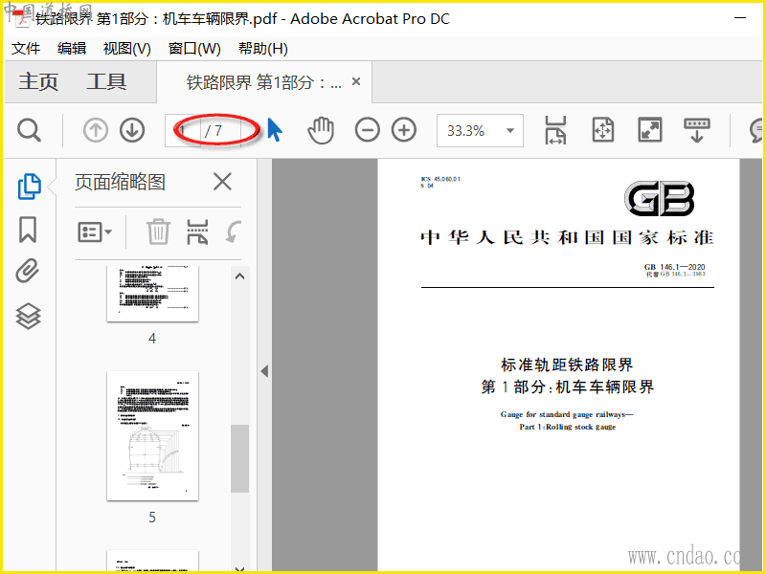Close the 页面缩略图 panel

coord(222,182)
